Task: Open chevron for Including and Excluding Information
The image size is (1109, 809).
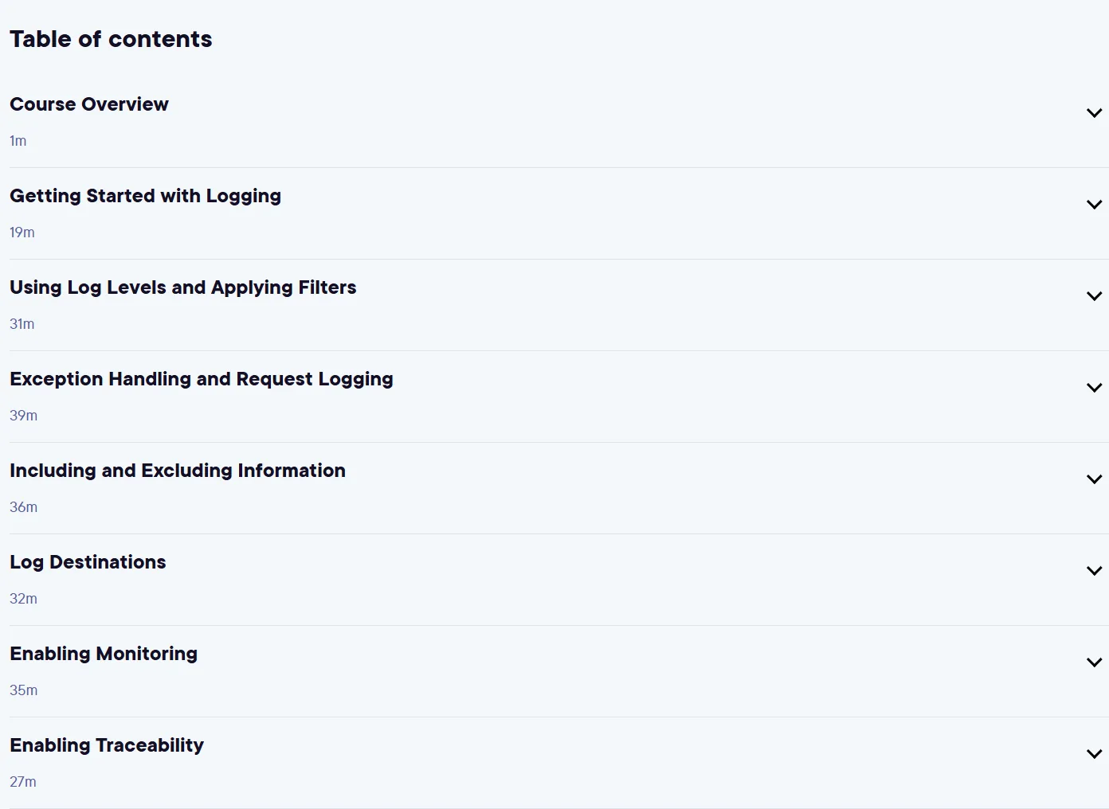Action: pos(1094,479)
